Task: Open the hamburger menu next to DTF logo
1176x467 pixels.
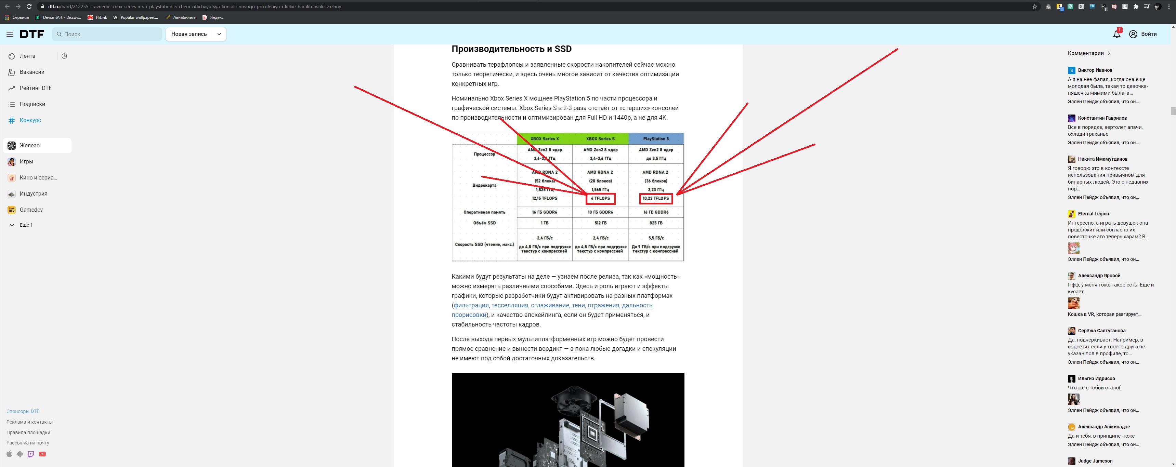Action: pos(10,34)
